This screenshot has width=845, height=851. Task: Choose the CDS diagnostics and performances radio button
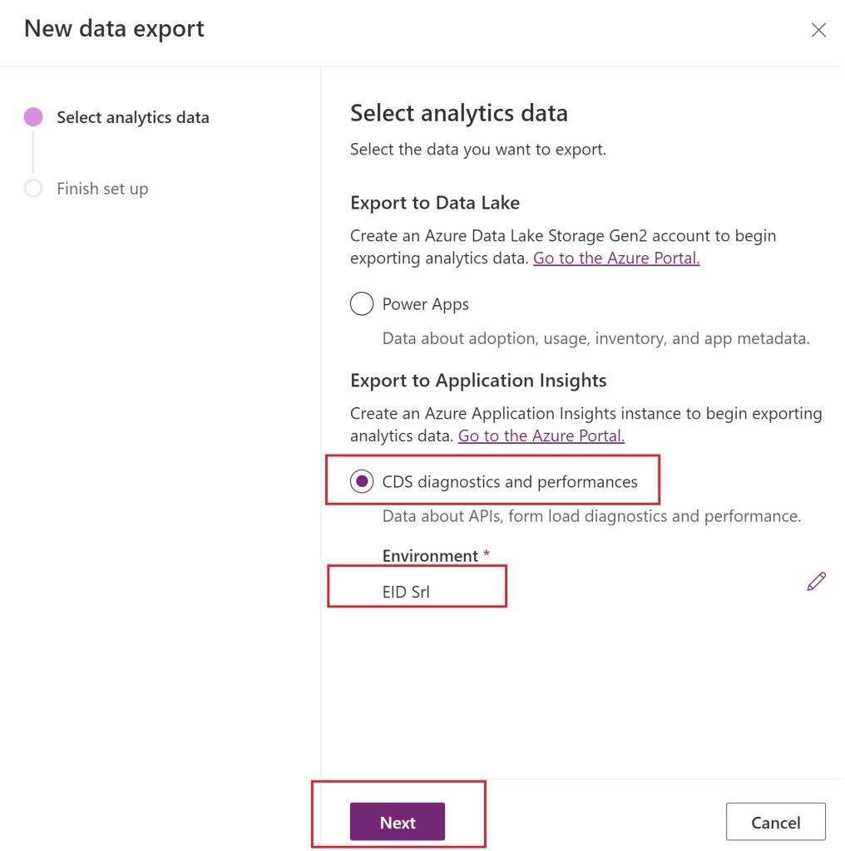362,482
